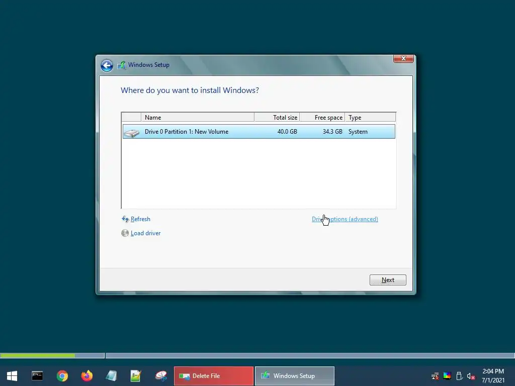The width and height of the screenshot is (515, 386).
Task: Click the System type cell
Action: pyautogui.click(x=358, y=132)
